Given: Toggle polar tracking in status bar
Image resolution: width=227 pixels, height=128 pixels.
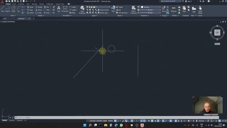Looking at the screenshot, I should point(132,121).
